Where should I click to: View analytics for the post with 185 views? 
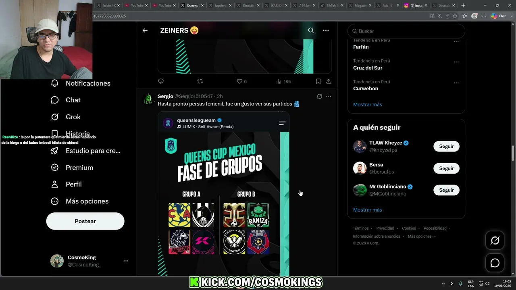point(283,81)
